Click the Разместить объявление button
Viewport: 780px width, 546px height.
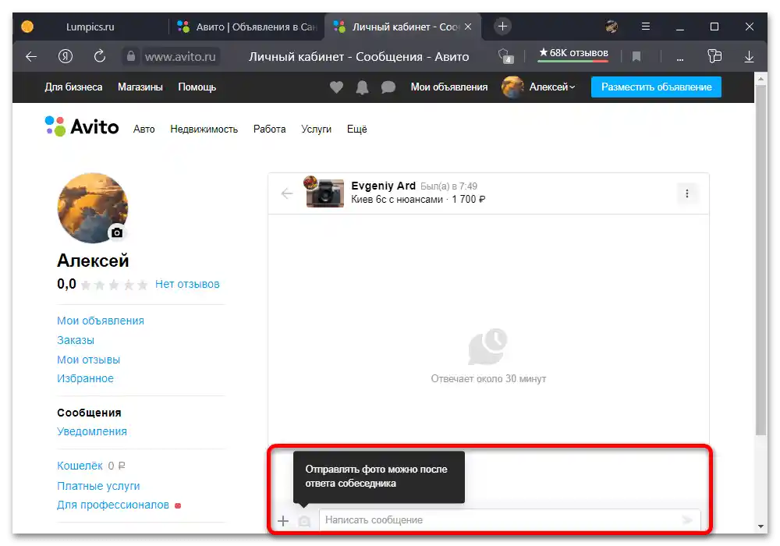(x=656, y=87)
